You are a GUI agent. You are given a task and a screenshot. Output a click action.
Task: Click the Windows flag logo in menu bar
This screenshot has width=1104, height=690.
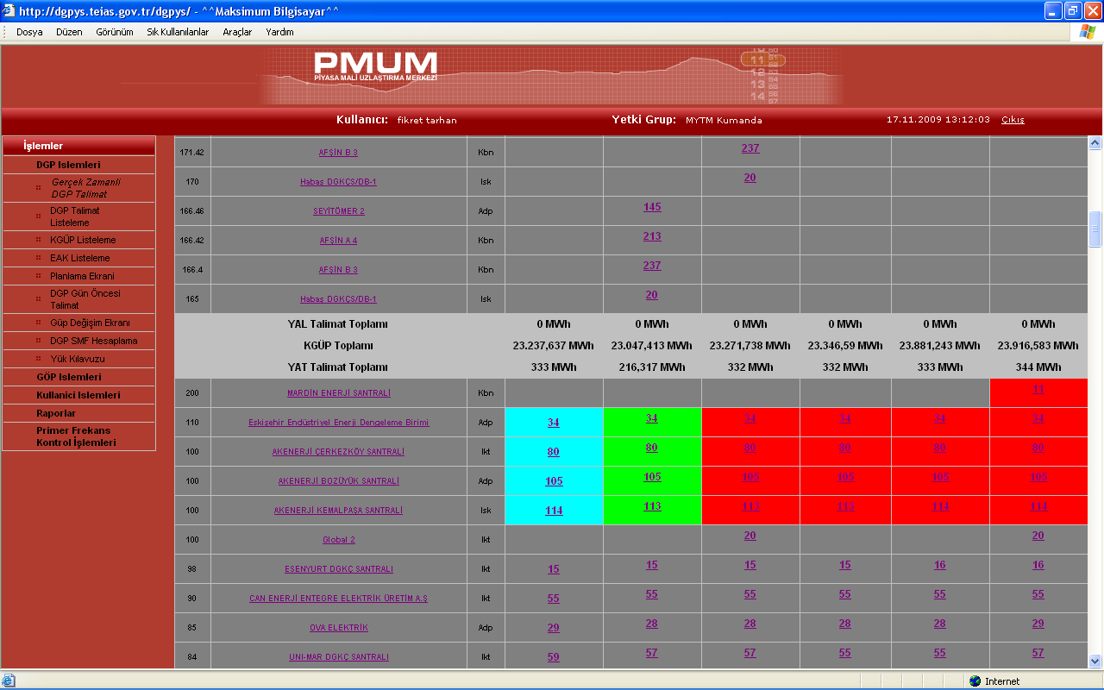pos(1087,32)
